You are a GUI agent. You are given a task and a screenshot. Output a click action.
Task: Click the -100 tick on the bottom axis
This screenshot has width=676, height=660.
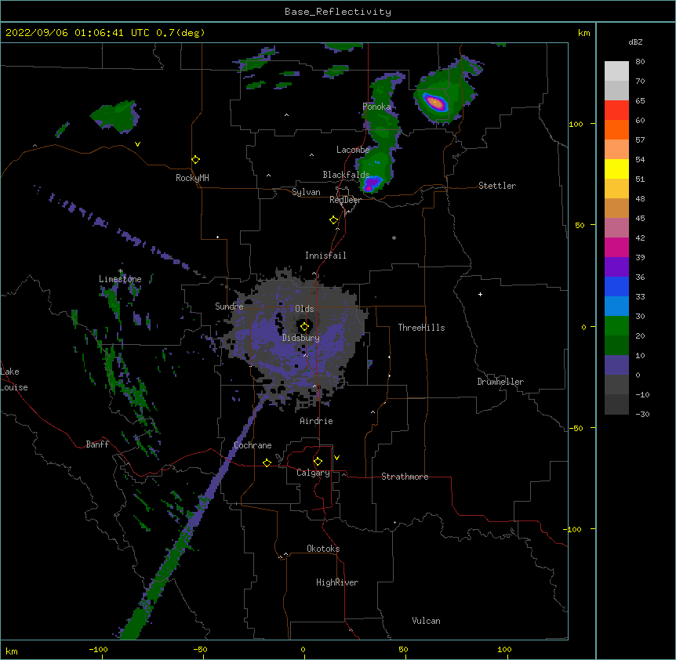click(99, 649)
